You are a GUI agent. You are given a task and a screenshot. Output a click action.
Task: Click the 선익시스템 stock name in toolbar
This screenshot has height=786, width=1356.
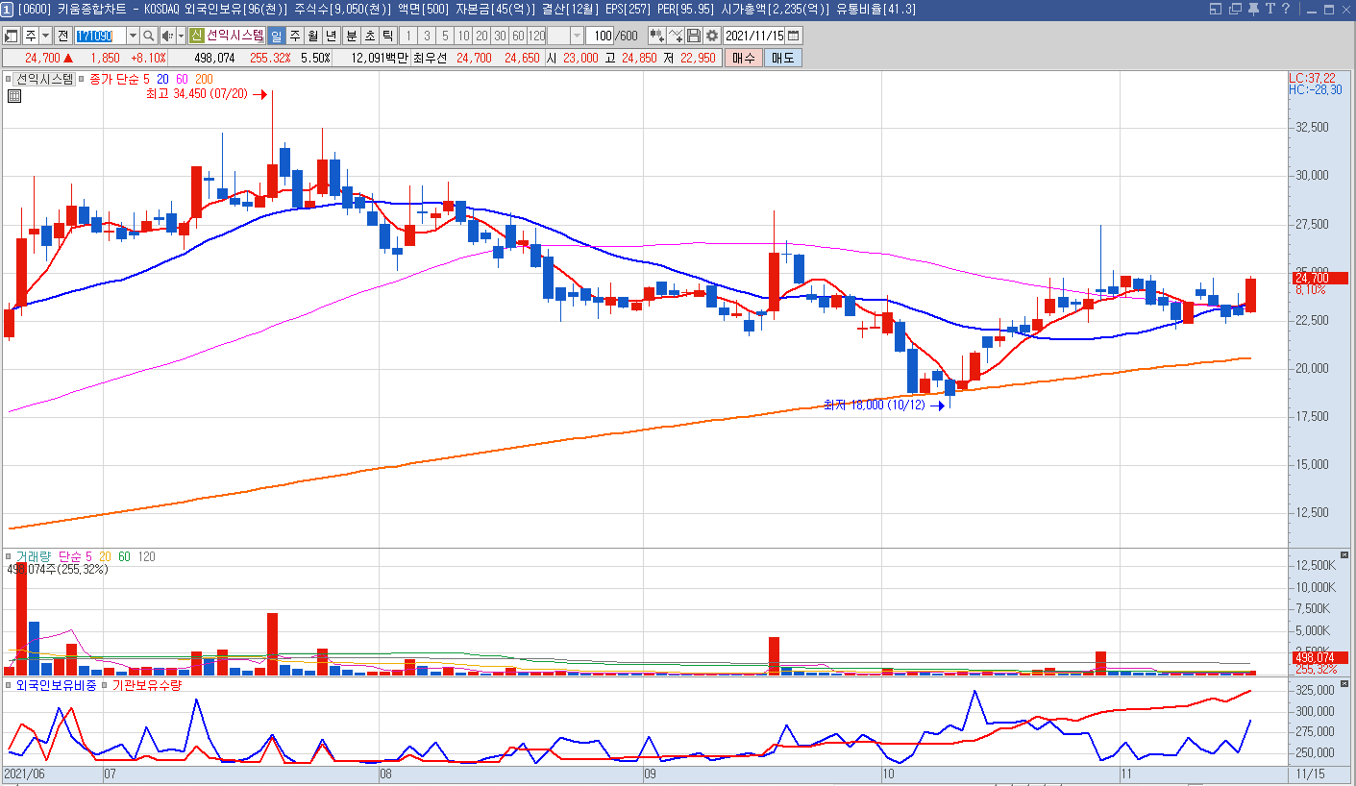click(235, 36)
